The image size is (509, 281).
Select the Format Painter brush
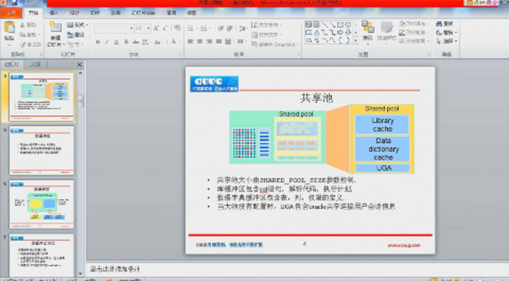pyautogui.click(x=30, y=44)
